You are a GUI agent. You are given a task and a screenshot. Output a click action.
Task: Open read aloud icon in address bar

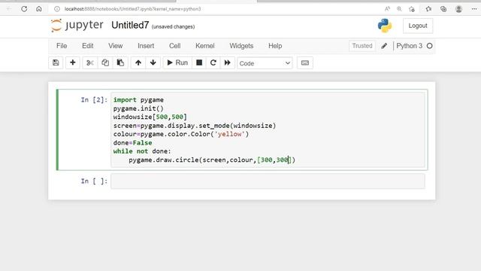[x=387, y=9]
